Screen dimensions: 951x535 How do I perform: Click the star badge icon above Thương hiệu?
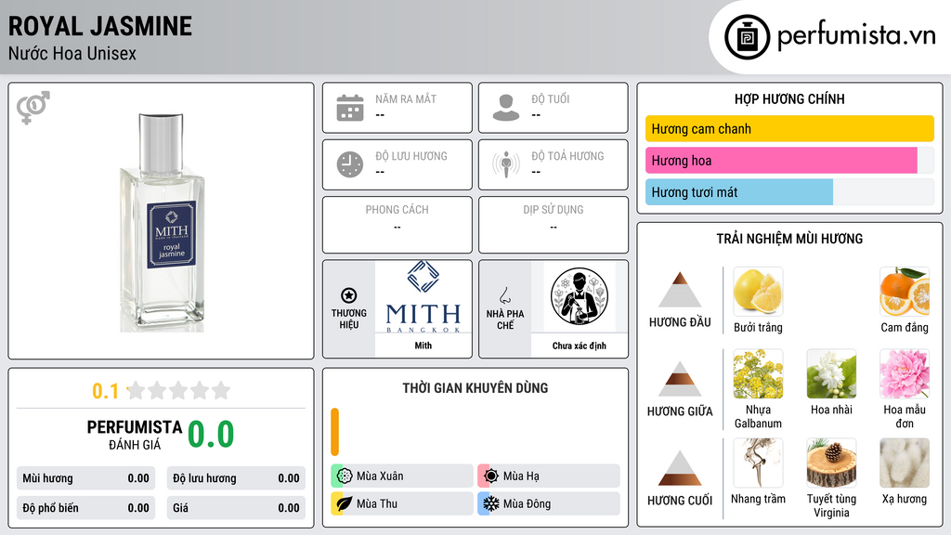pyautogui.click(x=349, y=295)
